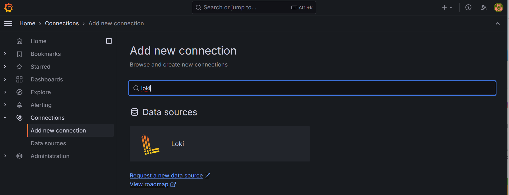Click the Data sources database icon
The height and width of the screenshot is (195, 509).
click(x=135, y=112)
